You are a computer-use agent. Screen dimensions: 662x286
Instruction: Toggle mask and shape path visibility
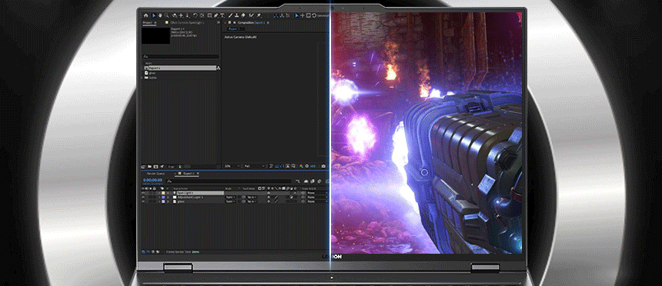tap(283, 166)
